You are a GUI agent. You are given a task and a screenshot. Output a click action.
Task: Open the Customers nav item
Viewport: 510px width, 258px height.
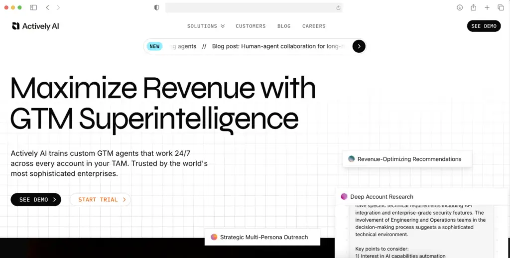251,26
